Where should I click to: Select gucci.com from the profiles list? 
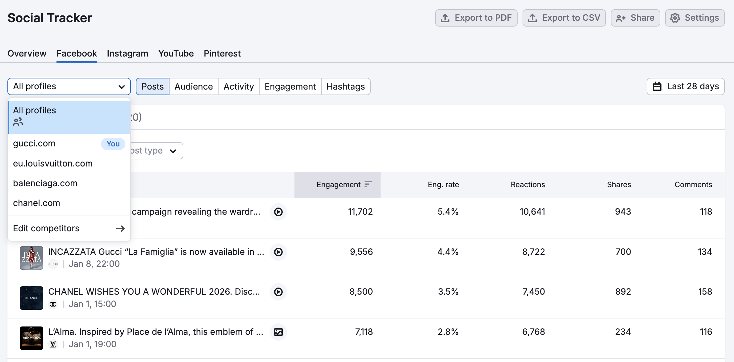[x=34, y=143]
